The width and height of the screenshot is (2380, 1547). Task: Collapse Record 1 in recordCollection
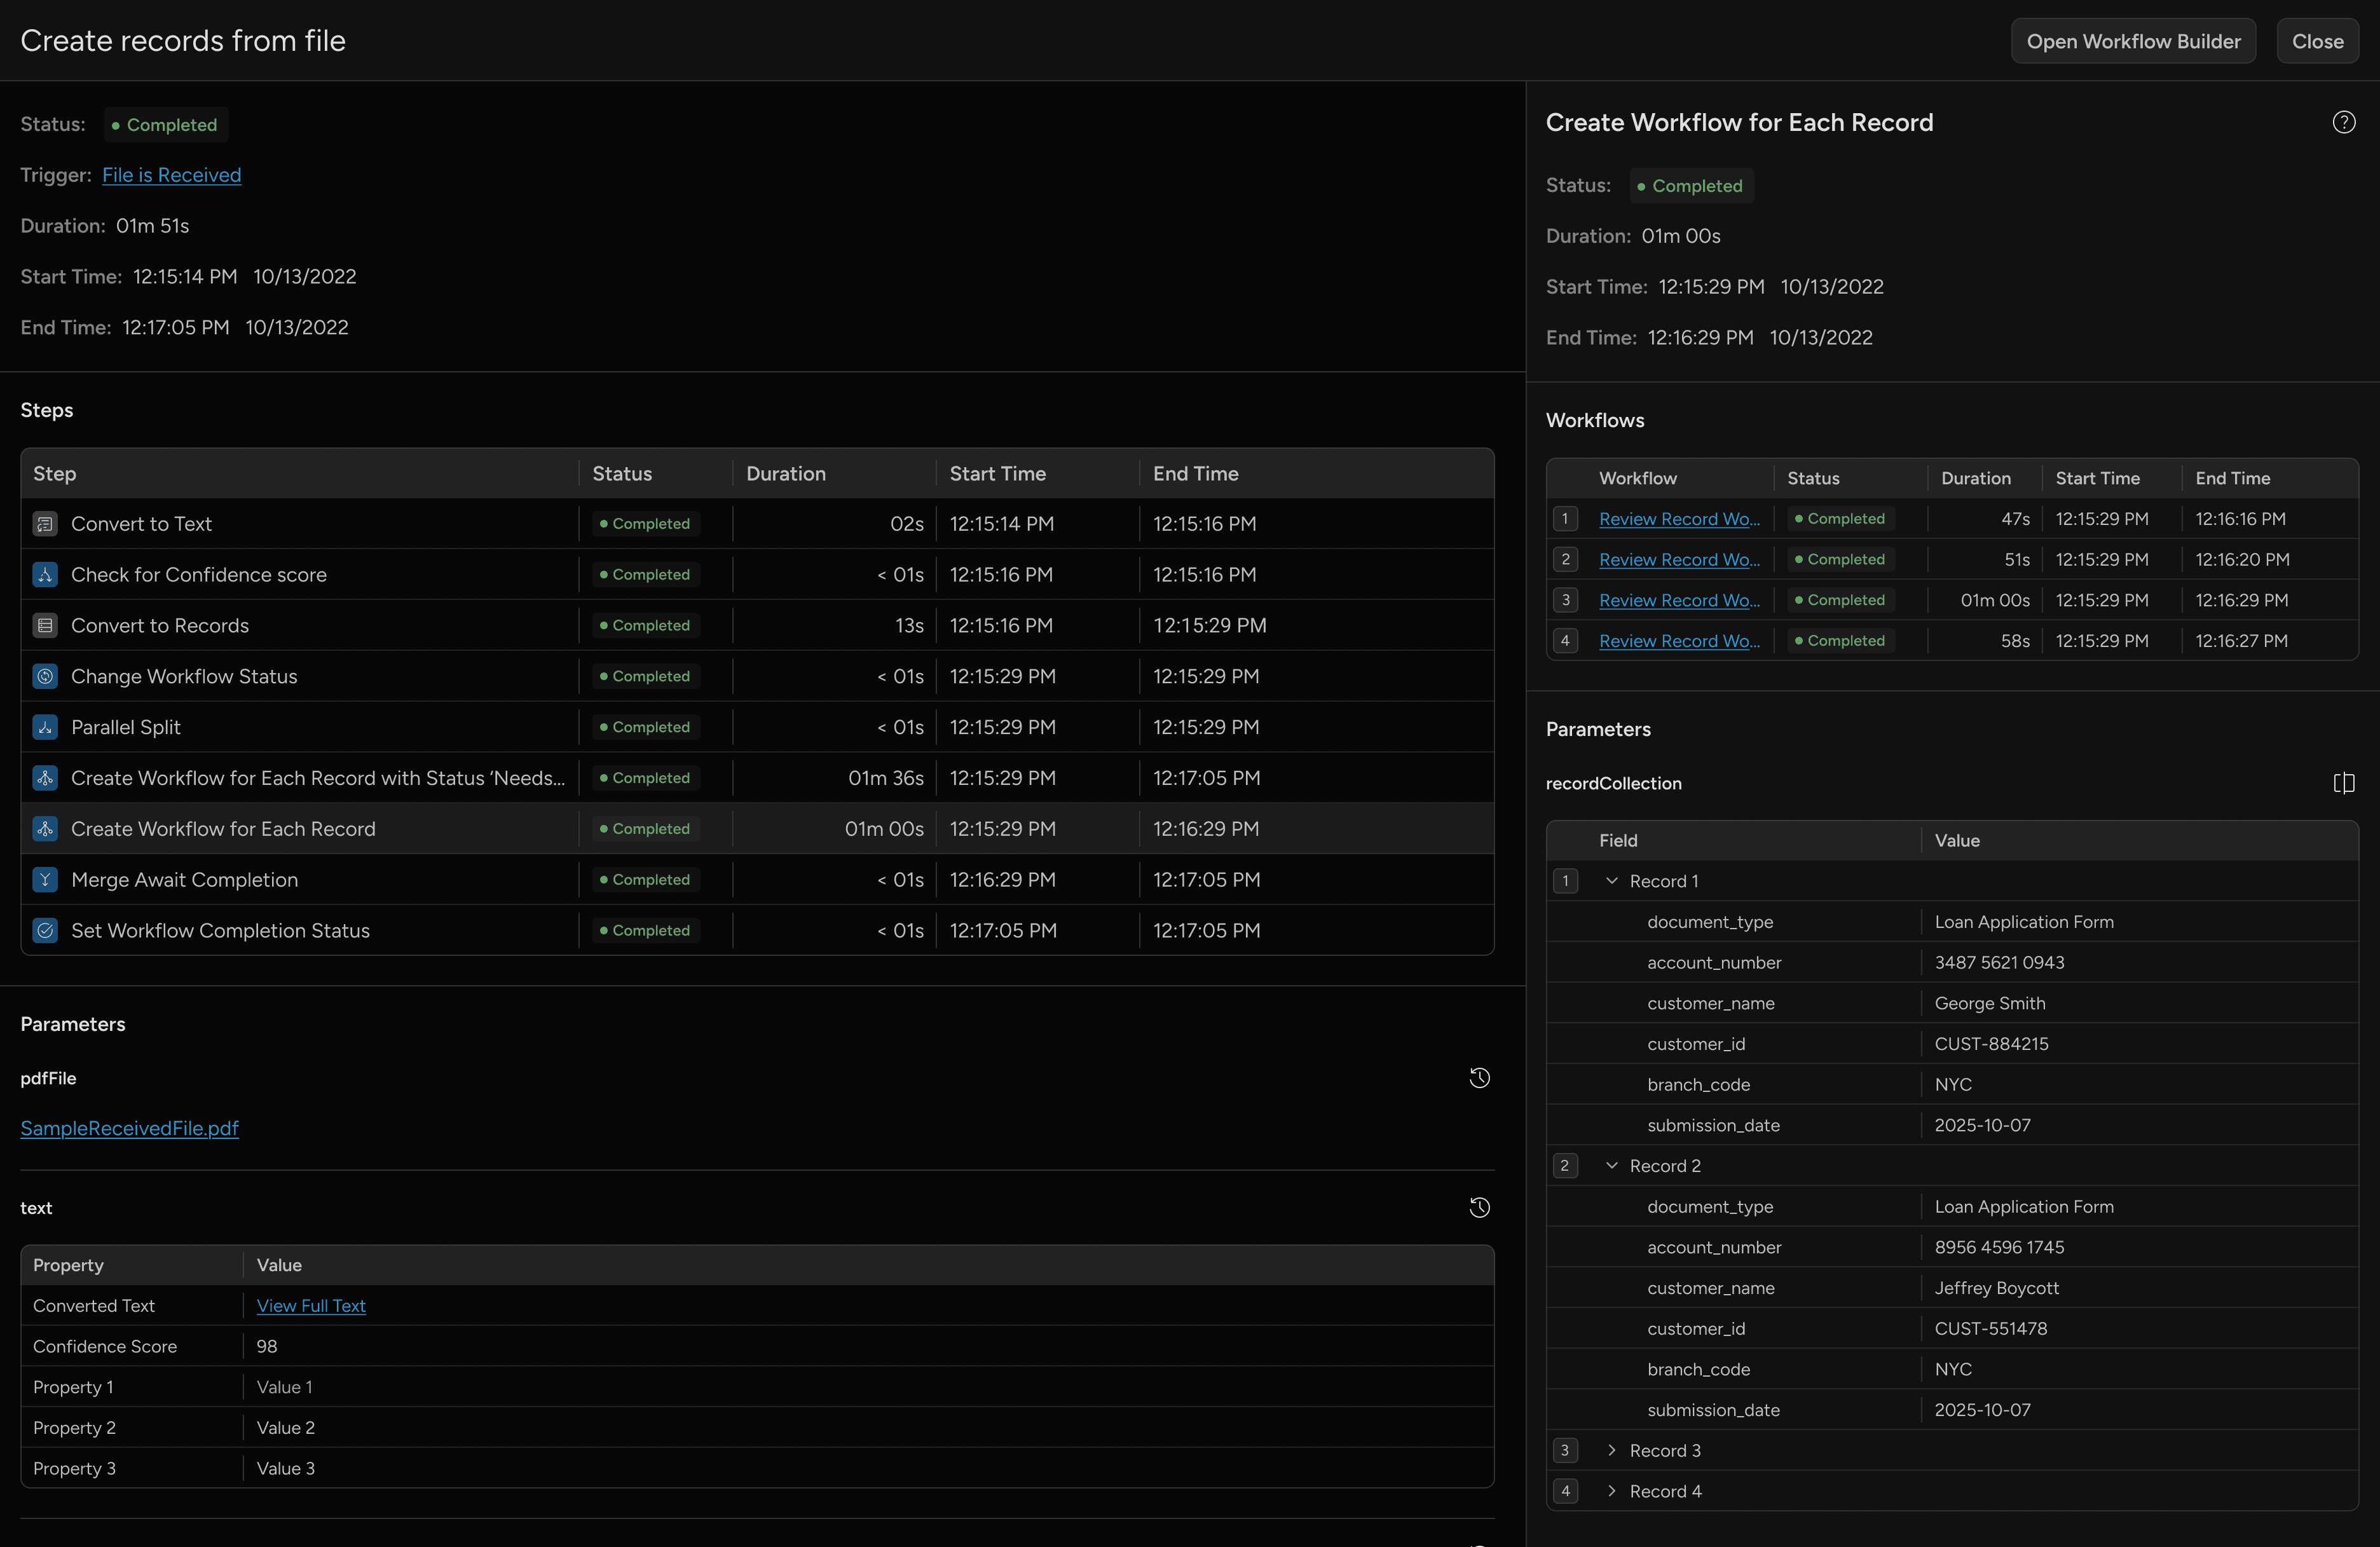(1611, 881)
